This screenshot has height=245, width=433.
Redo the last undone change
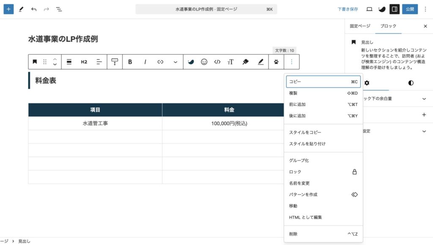47,9
